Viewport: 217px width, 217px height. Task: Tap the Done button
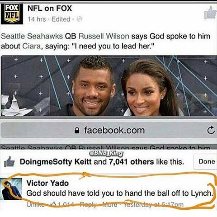[x=207, y=161]
